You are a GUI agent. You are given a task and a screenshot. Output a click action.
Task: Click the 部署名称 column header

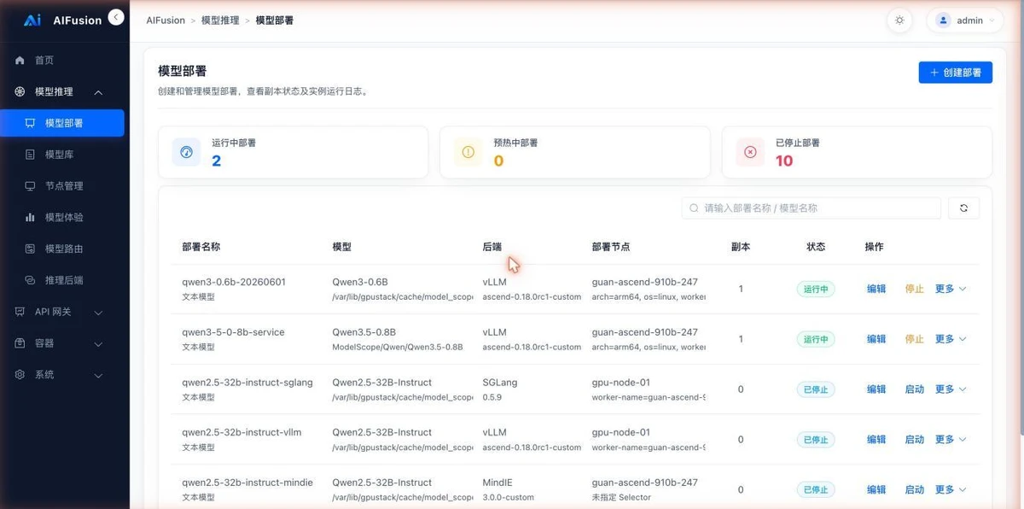click(201, 247)
